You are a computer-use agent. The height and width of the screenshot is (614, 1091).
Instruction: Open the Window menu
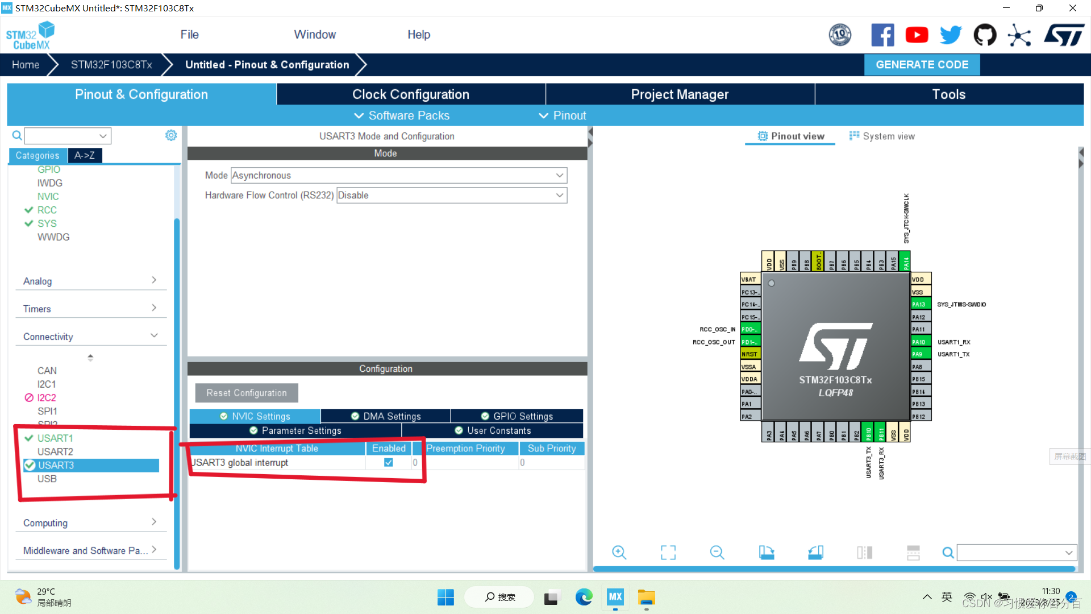(315, 34)
